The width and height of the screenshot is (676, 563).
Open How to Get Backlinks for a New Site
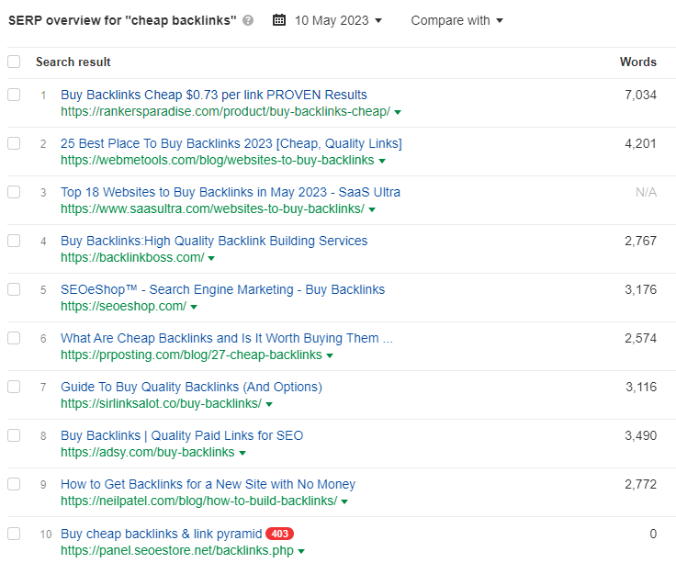pos(208,484)
